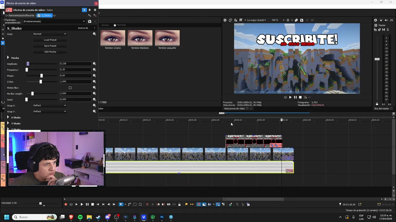Play the timeline from the transport bar

click(82, 204)
